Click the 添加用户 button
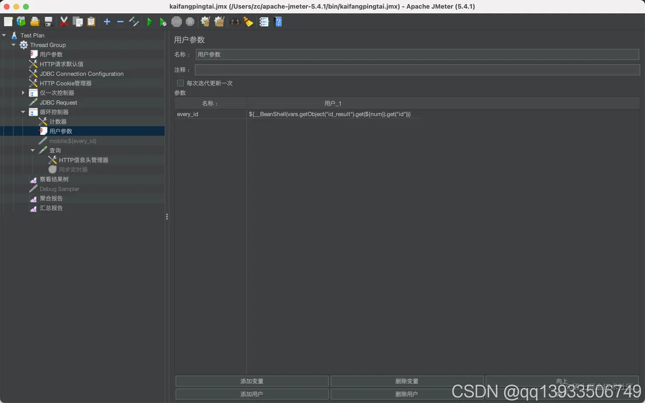Image resolution: width=645 pixels, height=403 pixels. coord(252,394)
